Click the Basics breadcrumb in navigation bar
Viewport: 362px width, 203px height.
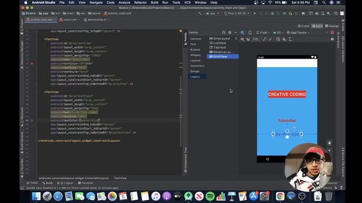[29, 14]
